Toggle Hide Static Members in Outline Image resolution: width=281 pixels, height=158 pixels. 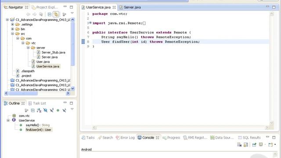(52, 110)
